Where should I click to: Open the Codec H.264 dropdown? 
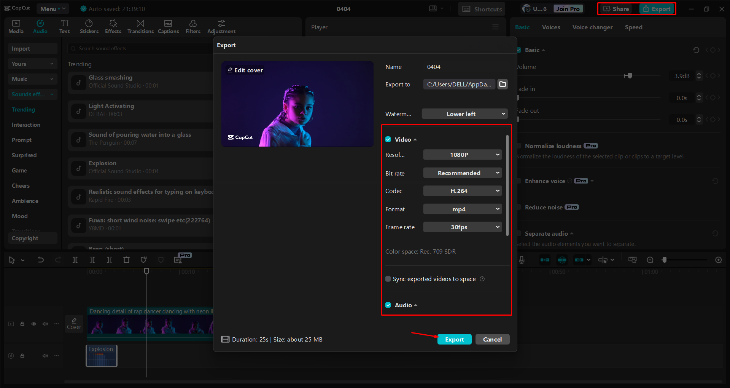click(x=462, y=191)
